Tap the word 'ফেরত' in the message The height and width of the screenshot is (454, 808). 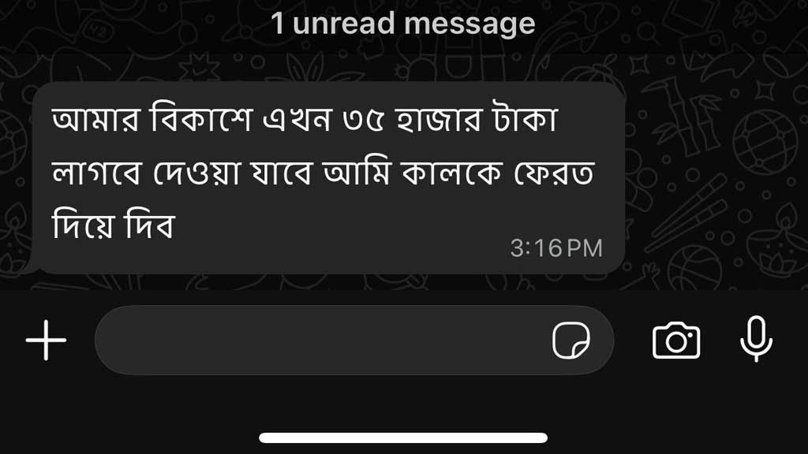[x=553, y=173]
